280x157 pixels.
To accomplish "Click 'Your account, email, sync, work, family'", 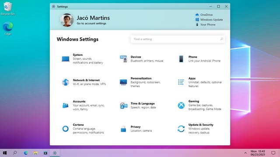I will 88,107.
